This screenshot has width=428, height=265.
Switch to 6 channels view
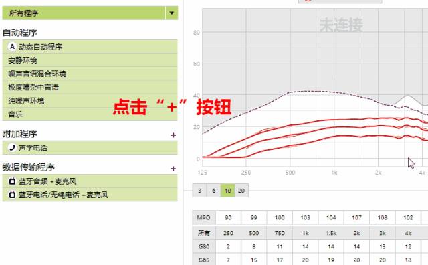(214, 191)
